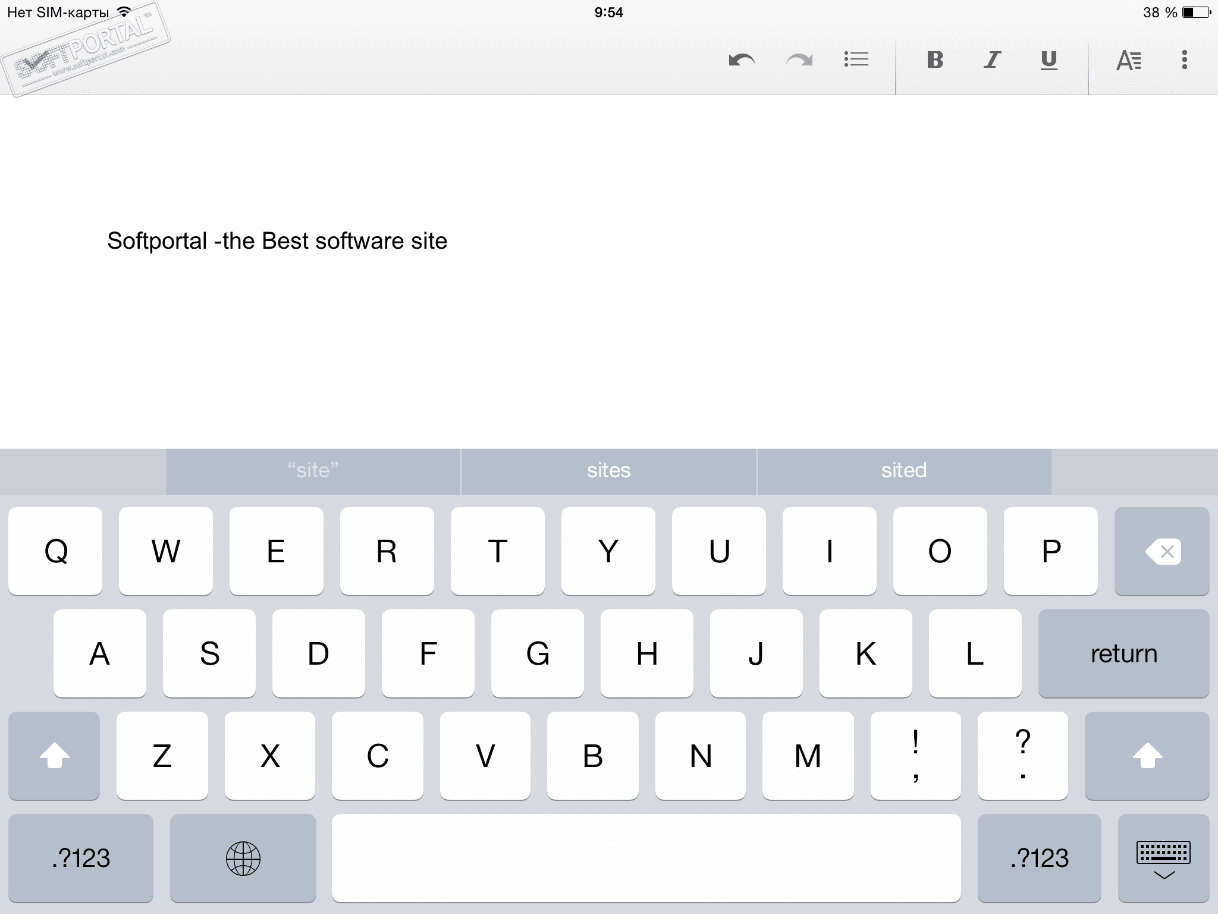Open the text formatting options panel
The width and height of the screenshot is (1218, 914).
(x=1128, y=60)
